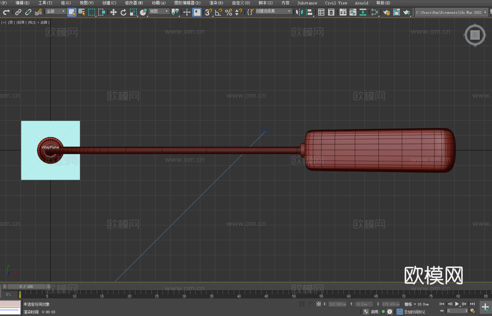Open the Curve Editor
The image size is (492, 316).
[353, 12]
